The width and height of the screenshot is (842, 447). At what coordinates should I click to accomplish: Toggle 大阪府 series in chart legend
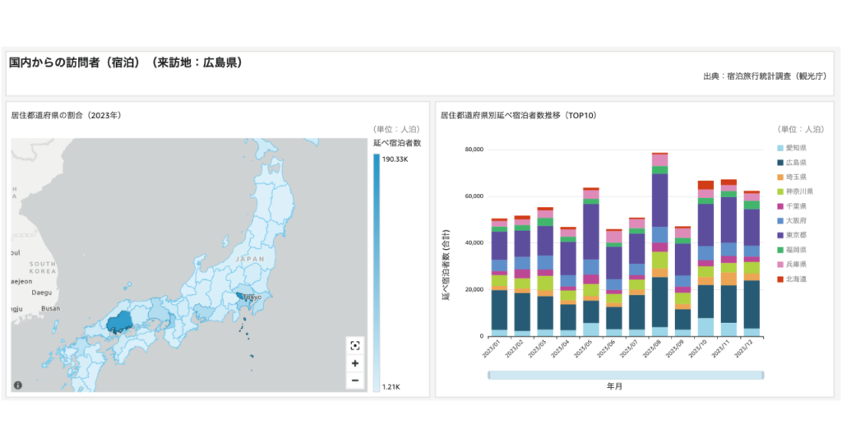click(796, 220)
